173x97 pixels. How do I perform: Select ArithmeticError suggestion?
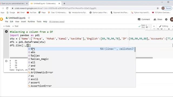(x=82, y=72)
